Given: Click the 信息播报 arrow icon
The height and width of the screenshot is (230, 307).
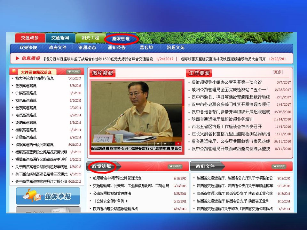Looking at the screenshot, I should [18, 58].
